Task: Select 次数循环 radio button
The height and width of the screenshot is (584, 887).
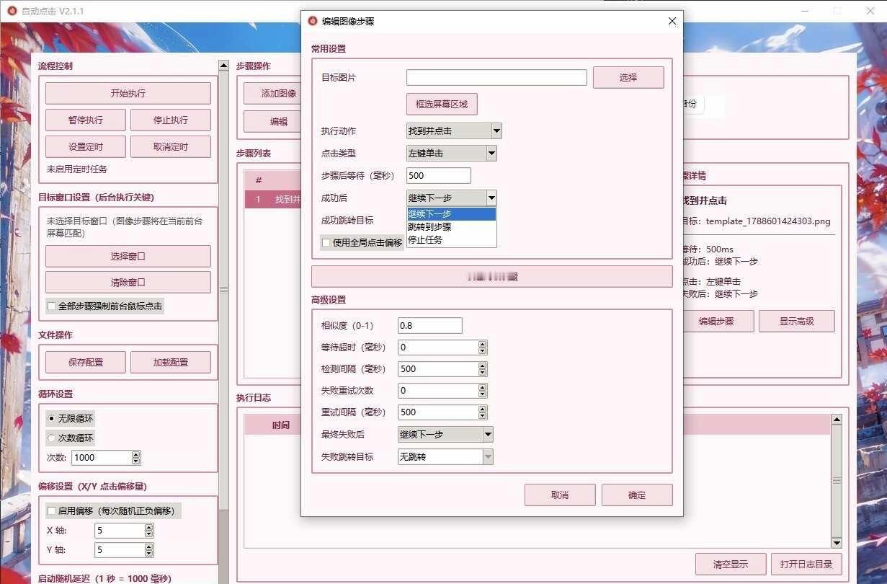Action: (x=51, y=438)
